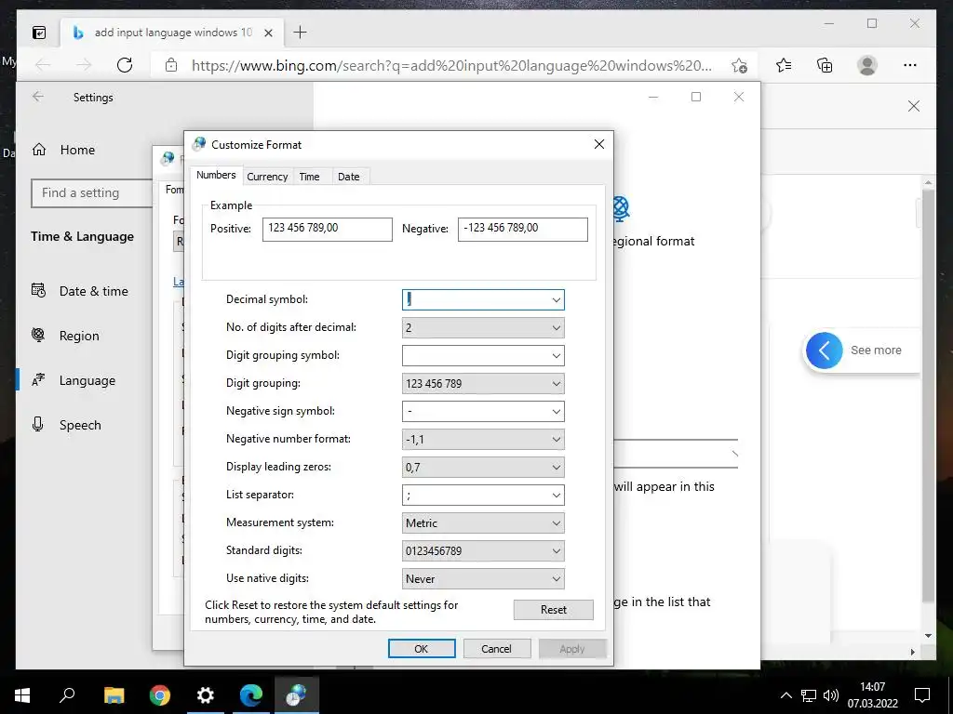Viewport: 953px width, 714px height.
Task: Click the Settings back arrow
Action: pyautogui.click(x=38, y=97)
